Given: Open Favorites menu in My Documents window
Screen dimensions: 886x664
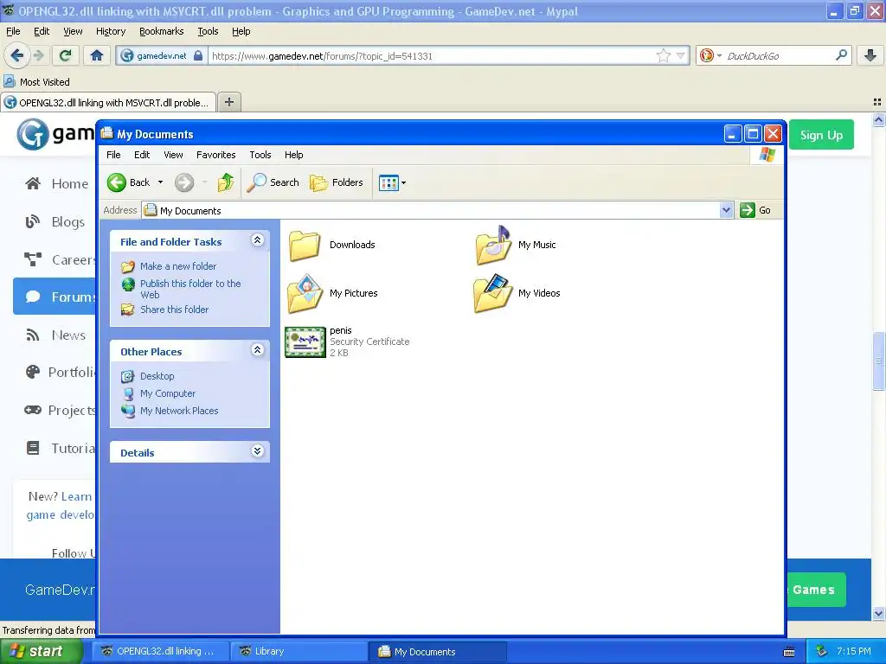Looking at the screenshot, I should (215, 155).
